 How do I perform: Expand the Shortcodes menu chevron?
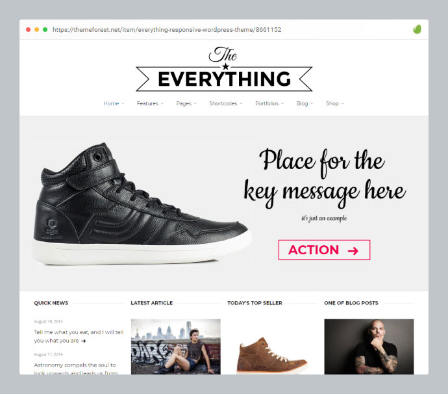coord(241,103)
